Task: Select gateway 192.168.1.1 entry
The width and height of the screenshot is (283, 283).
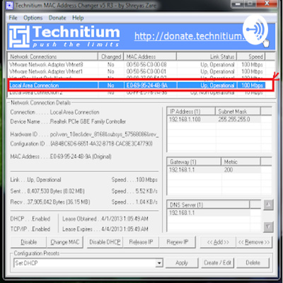Action: pyautogui.click(x=182, y=170)
